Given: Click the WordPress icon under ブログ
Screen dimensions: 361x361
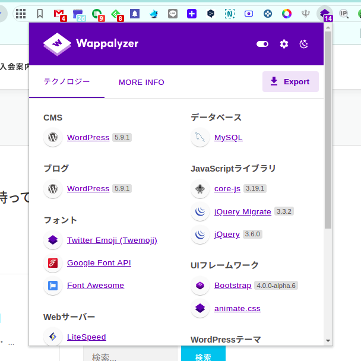Looking at the screenshot, I should point(53,189).
